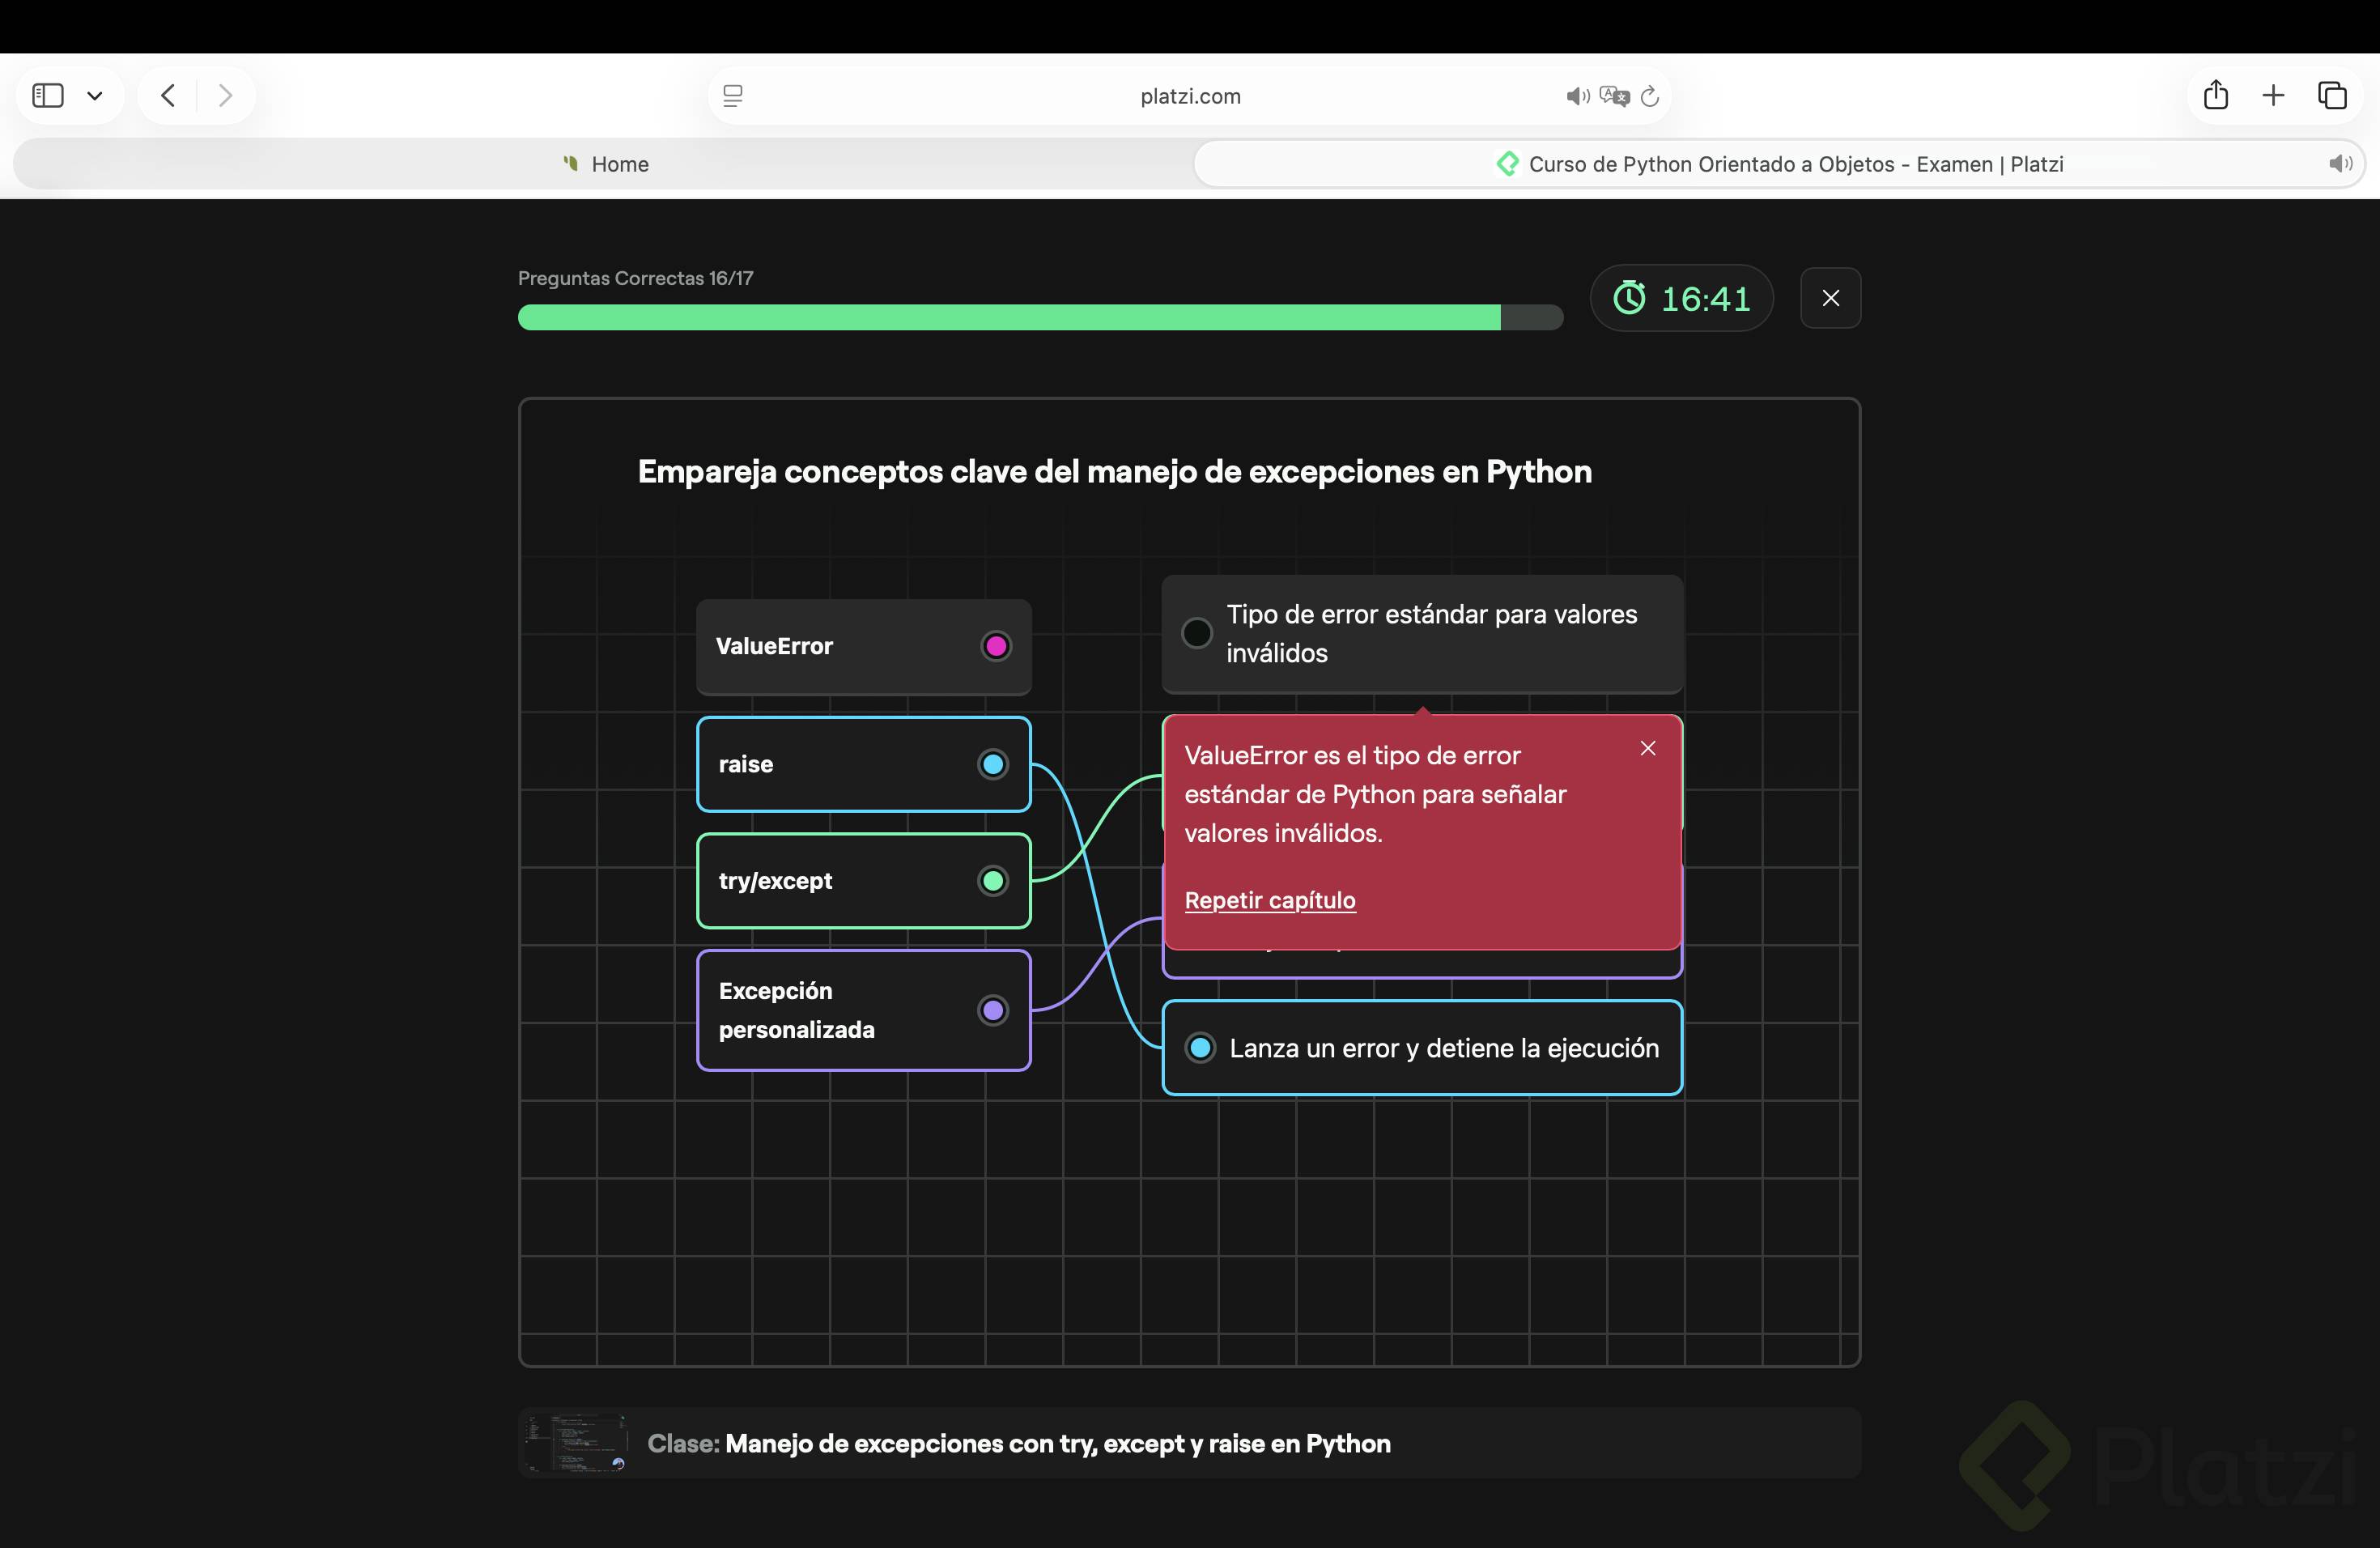Mute audio with address bar speaker icon
The image size is (2380, 1548).
pyautogui.click(x=1577, y=96)
